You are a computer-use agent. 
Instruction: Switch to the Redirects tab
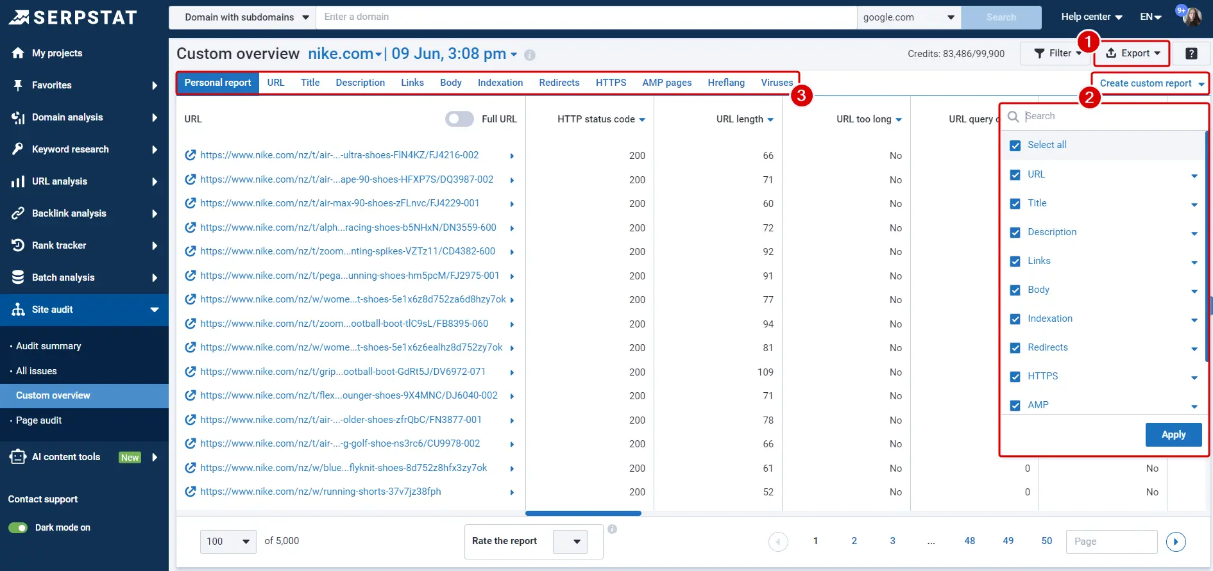pyautogui.click(x=559, y=83)
